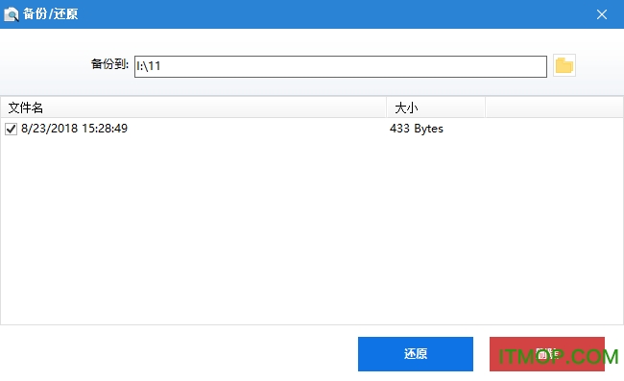Click the 备份到 path input field
Screen dimensions: 624x381
(340, 66)
